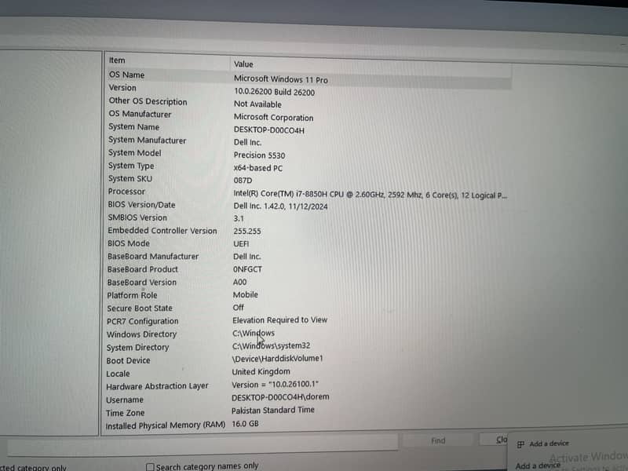
Task: Click the 0NFGCT value
Action: tap(247, 269)
